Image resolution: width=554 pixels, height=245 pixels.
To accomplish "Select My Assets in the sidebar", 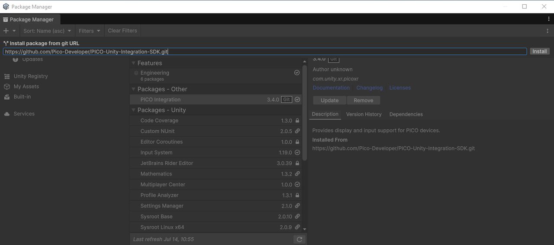I will click(x=26, y=87).
